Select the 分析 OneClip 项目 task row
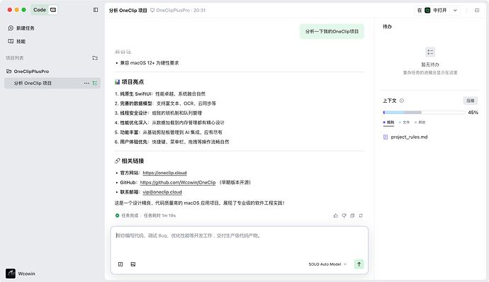This screenshot has height=282, width=489. 52,84
